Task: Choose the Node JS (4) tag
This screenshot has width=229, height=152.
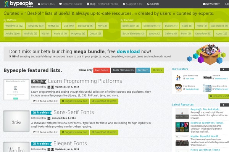Action: (60, 33)
